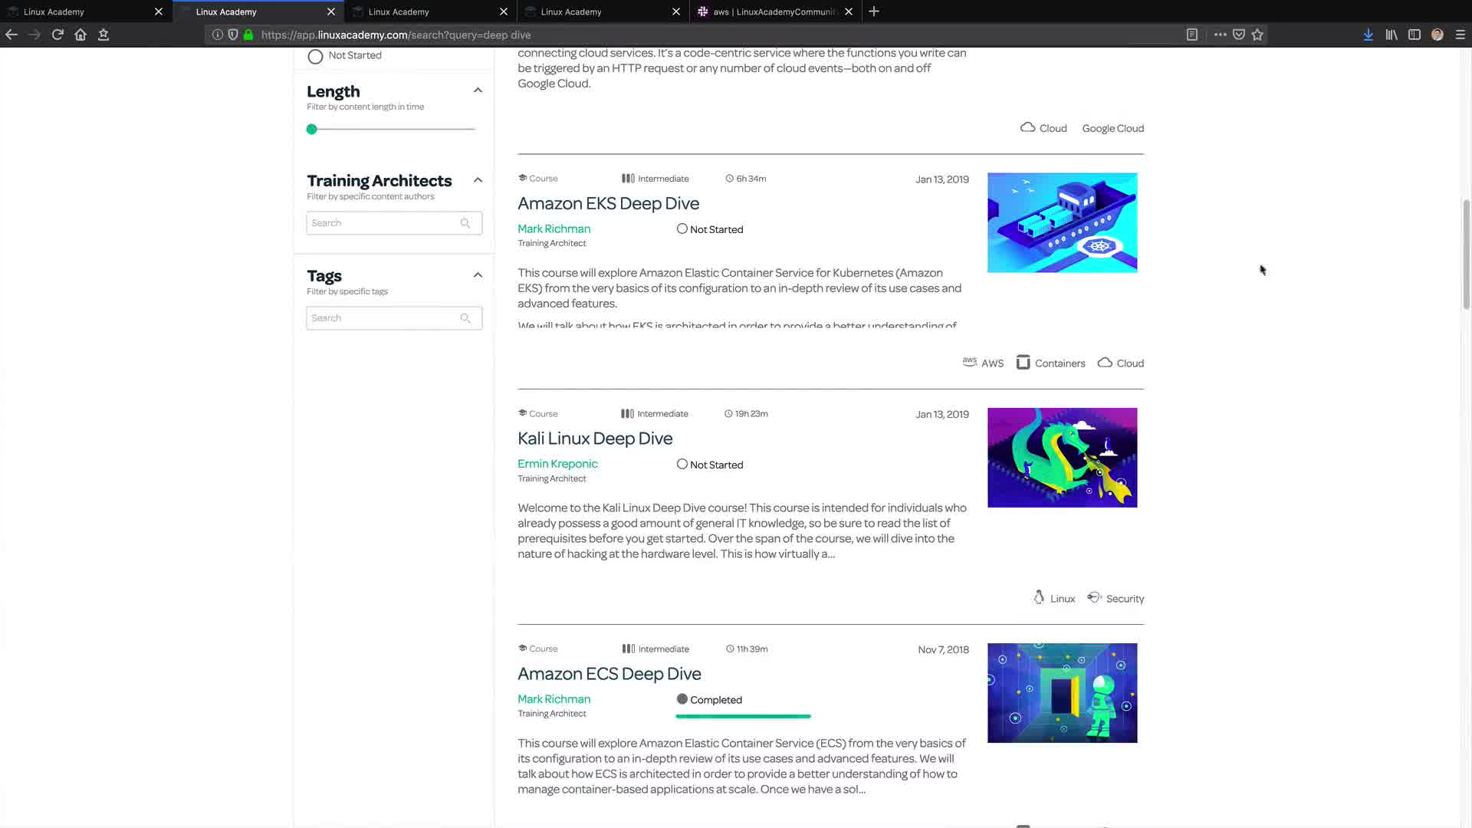Image resolution: width=1472 pixels, height=828 pixels.
Task: Click the search icon in Training Architects field
Action: pyautogui.click(x=465, y=223)
